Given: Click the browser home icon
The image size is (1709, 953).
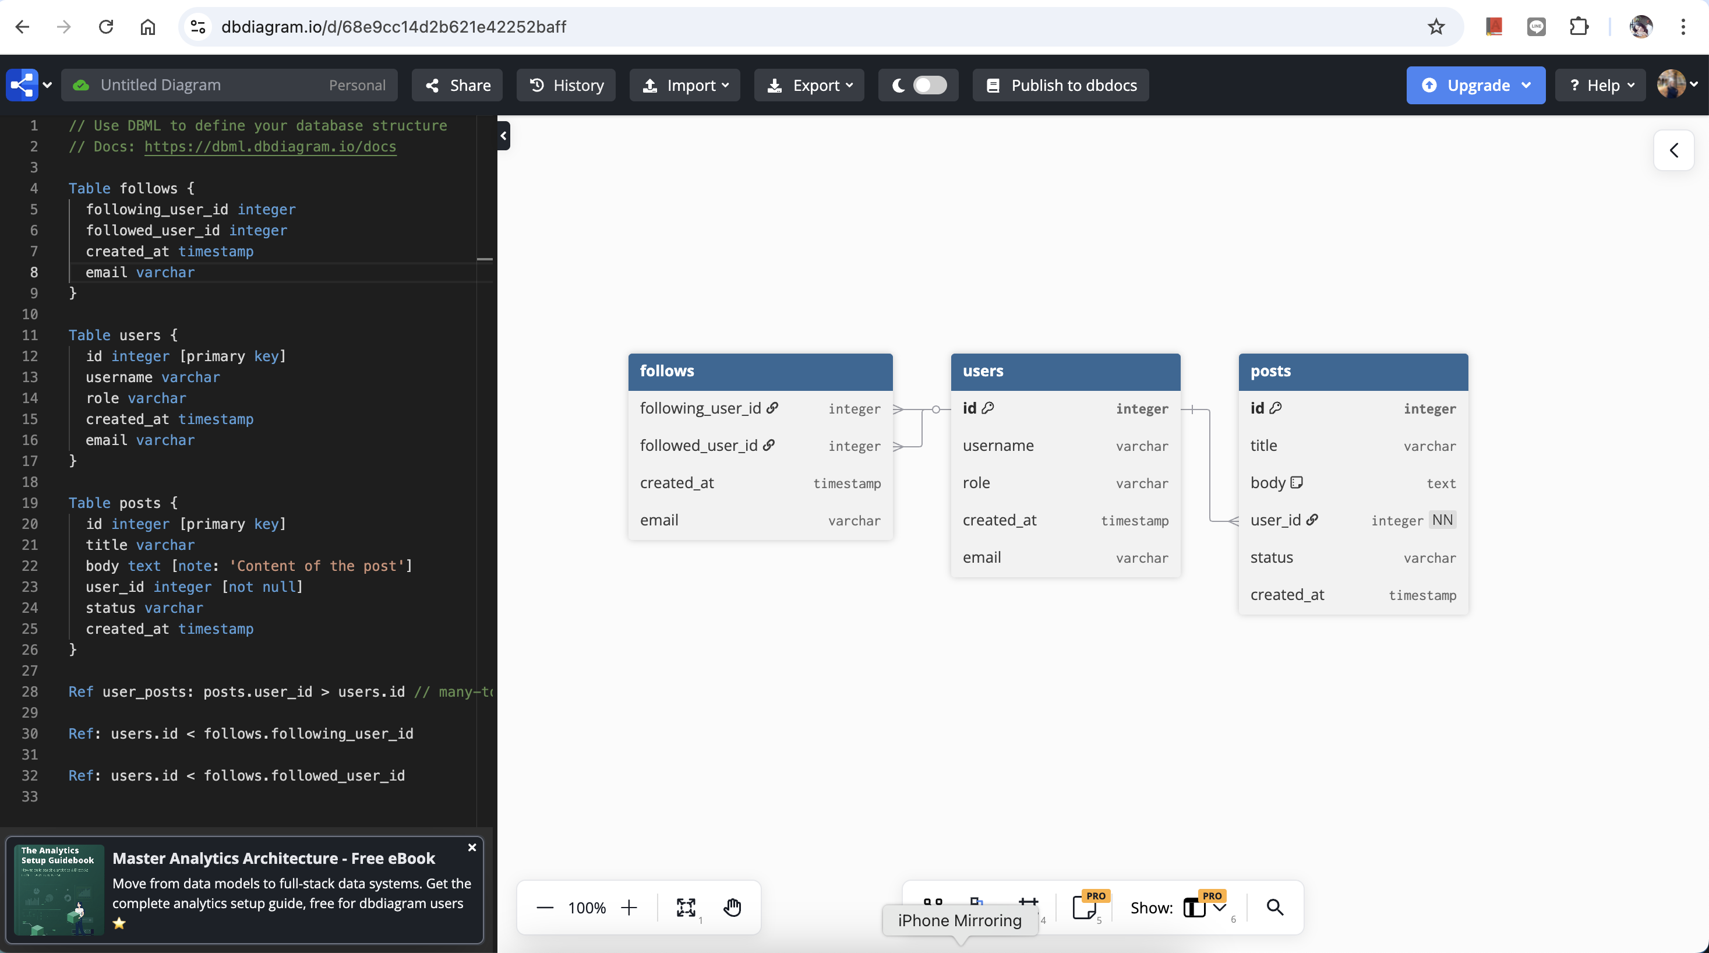Looking at the screenshot, I should (148, 27).
